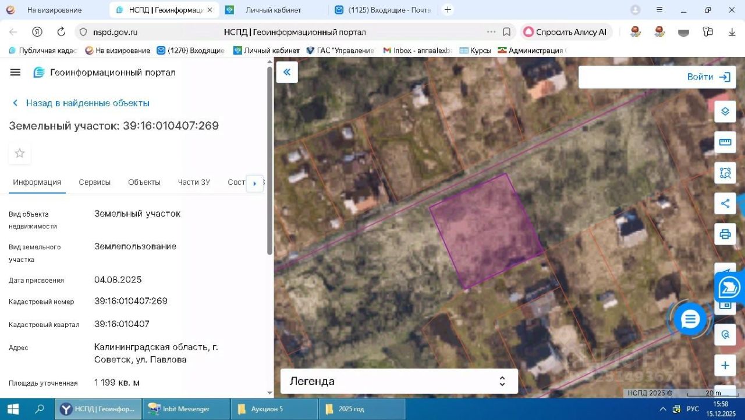Screen dimensions: 745x420
Task: Open page options three dots in address bar
Action: click(x=491, y=32)
